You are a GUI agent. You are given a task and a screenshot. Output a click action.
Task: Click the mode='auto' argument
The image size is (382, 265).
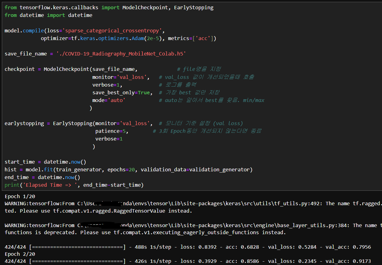coord(109,100)
